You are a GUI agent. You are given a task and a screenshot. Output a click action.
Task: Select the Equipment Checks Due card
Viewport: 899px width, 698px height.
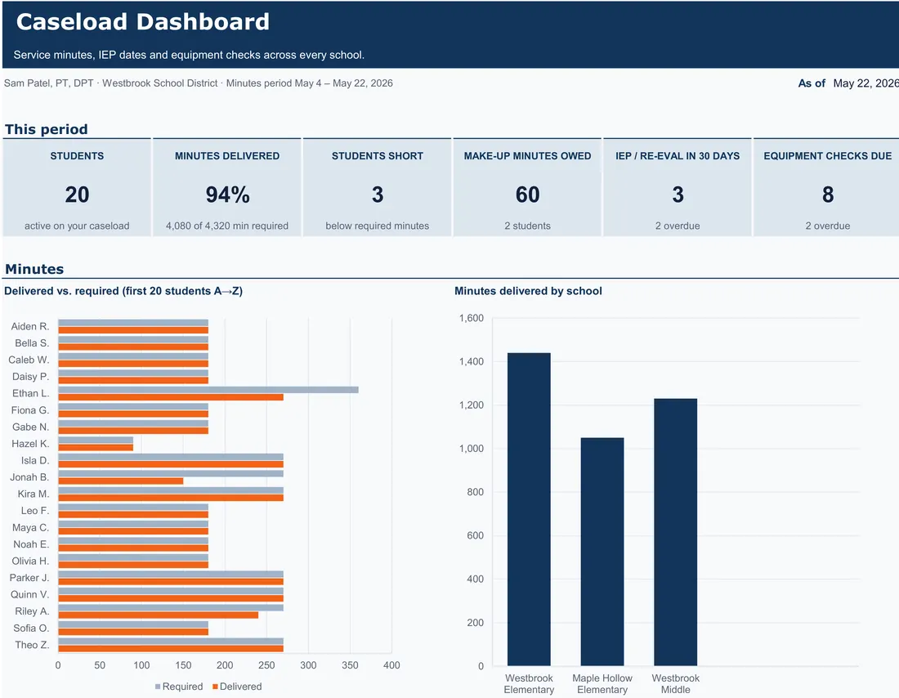(827, 187)
